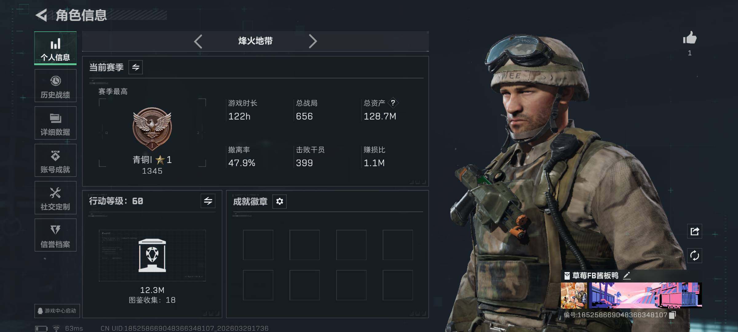738x332 pixels.
Task: Open 社交定制 customization section
Action: (55, 198)
